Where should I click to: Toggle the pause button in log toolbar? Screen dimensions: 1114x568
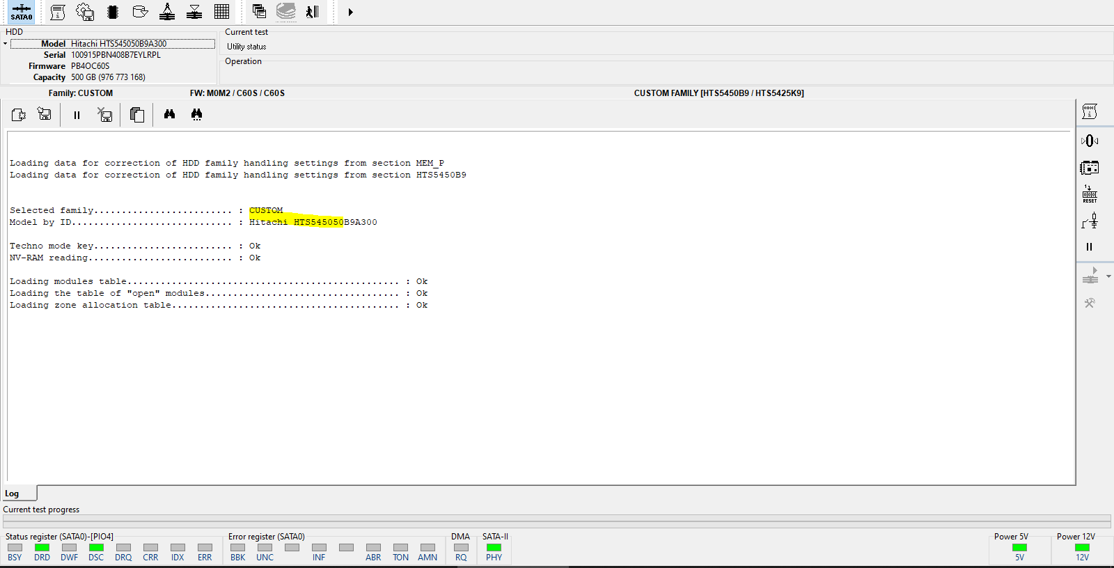tap(77, 115)
